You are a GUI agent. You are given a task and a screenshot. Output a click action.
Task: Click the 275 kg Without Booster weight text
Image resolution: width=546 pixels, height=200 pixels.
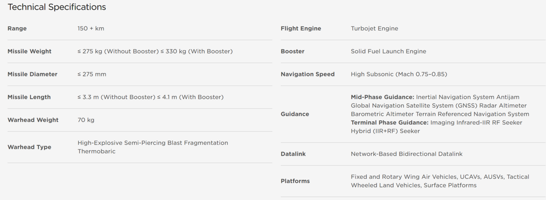tap(116, 51)
